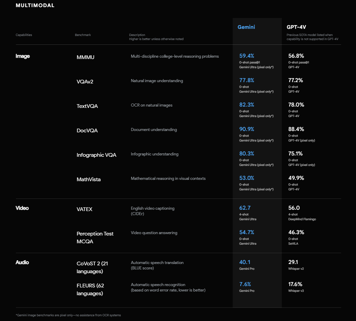Select Gemini's 54.7% Perception Test score
Screen dimensions: 356x321
coord(247,232)
